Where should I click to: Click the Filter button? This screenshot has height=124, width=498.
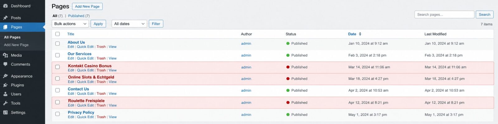[x=156, y=24]
